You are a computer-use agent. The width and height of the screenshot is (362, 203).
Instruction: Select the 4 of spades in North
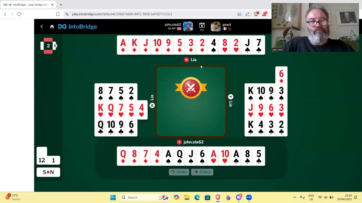pos(214,45)
